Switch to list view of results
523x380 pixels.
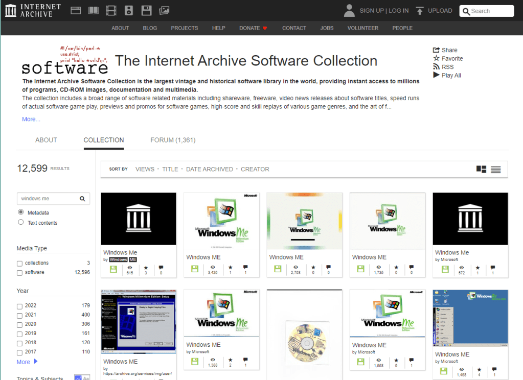[496, 169]
